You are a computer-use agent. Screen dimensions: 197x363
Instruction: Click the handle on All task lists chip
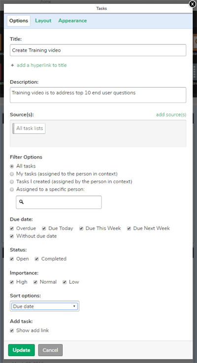pyautogui.click(x=13, y=129)
